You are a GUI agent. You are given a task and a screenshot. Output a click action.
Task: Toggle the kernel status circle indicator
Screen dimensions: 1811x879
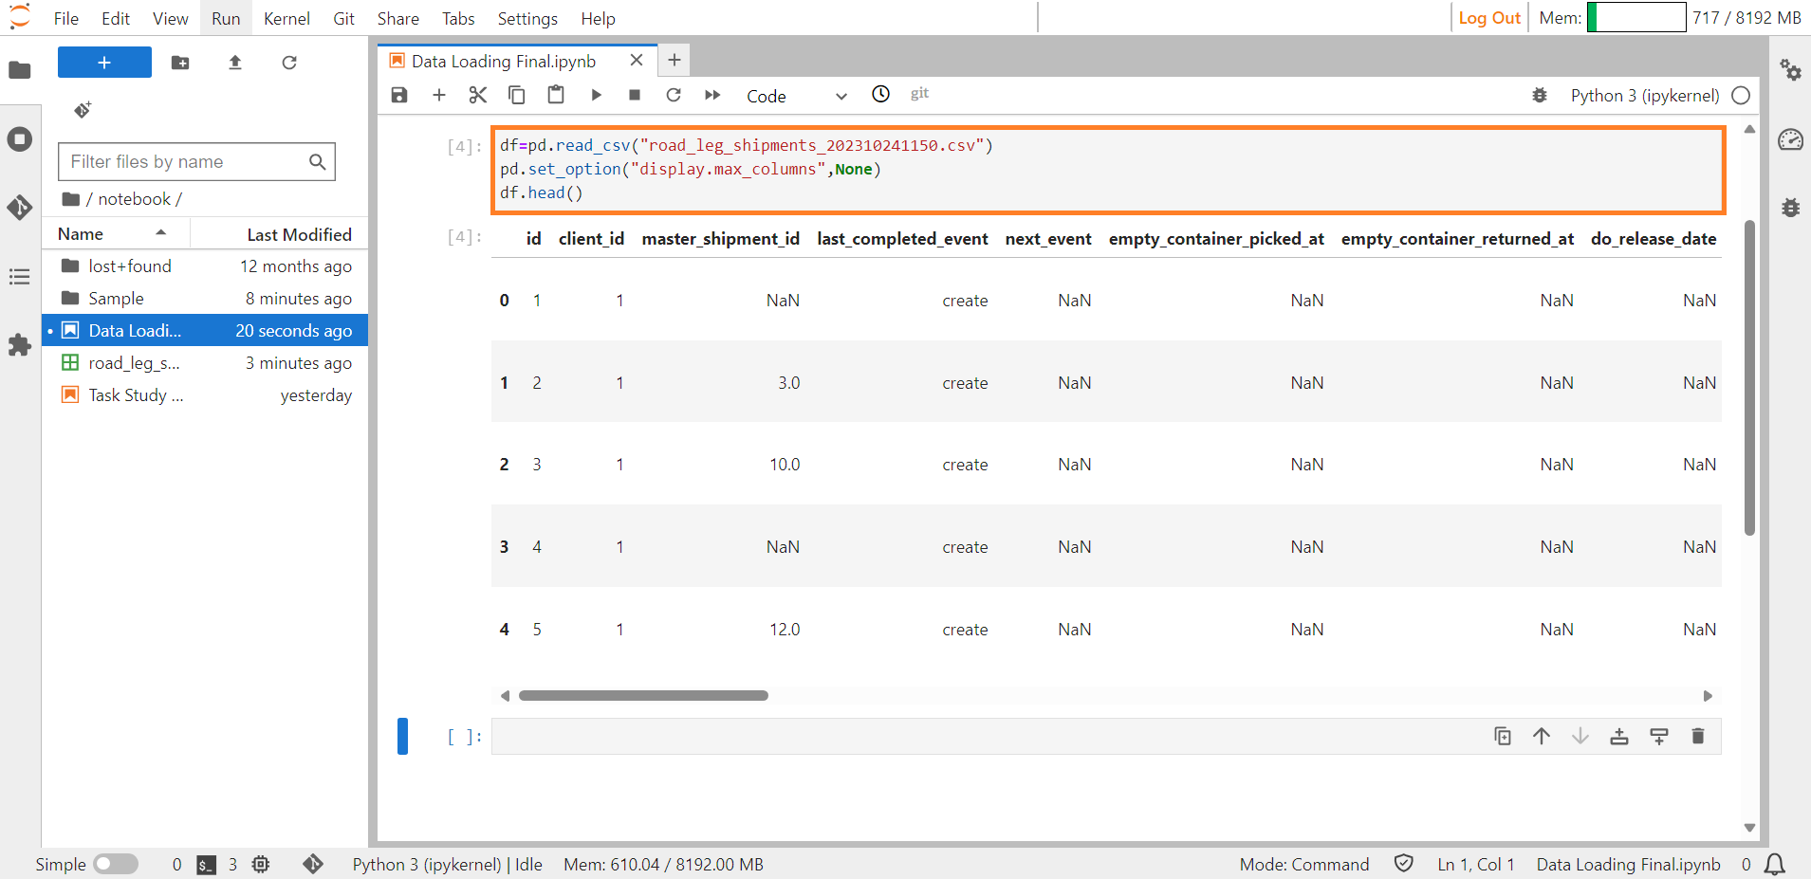point(1741,95)
